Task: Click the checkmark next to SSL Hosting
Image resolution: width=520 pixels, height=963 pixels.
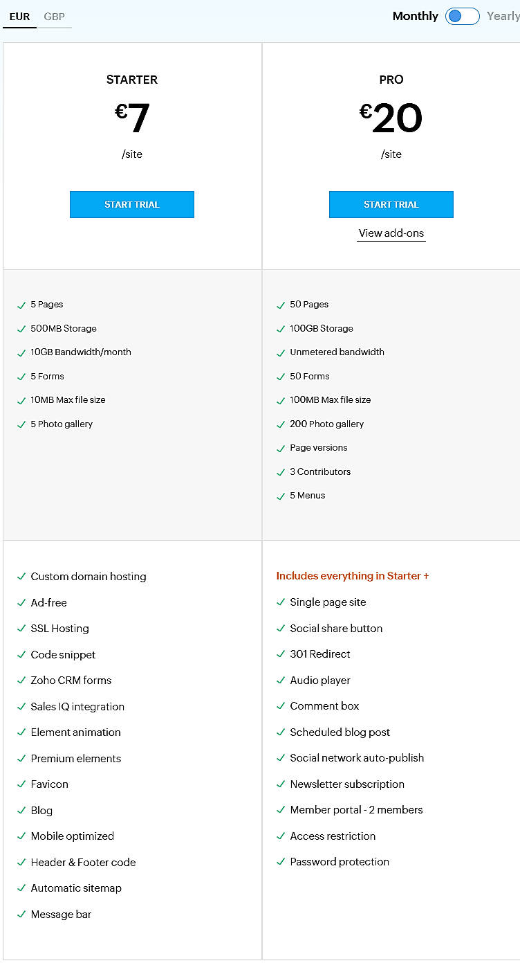Action: (x=21, y=628)
